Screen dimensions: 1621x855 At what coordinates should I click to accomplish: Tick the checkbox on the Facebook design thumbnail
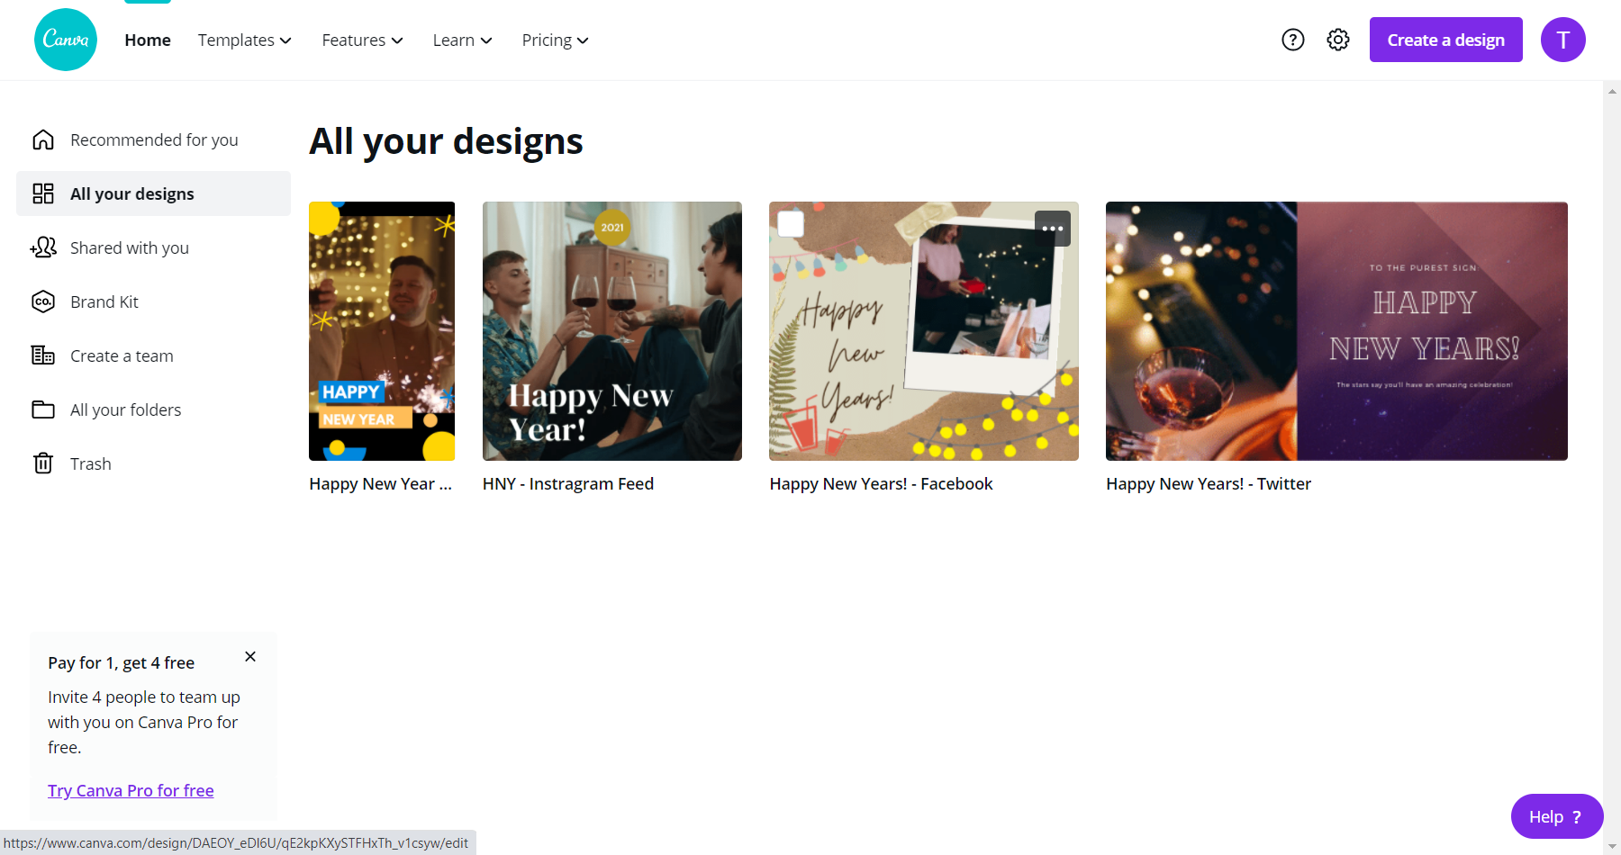tap(791, 224)
